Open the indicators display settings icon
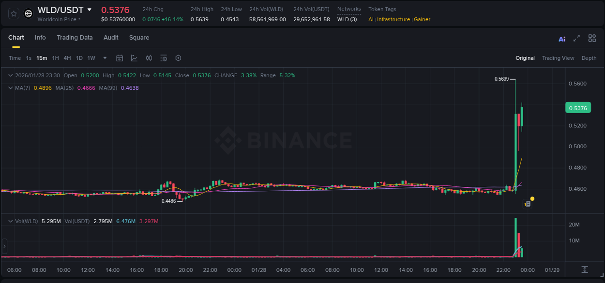 tap(164, 58)
